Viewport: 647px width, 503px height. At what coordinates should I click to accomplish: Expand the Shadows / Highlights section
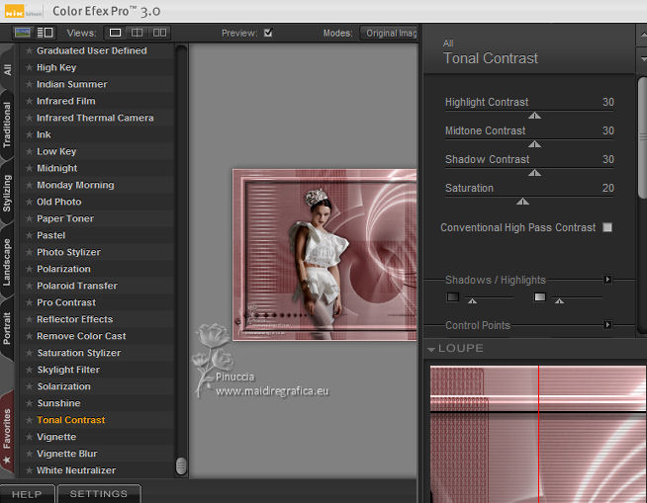(x=608, y=280)
